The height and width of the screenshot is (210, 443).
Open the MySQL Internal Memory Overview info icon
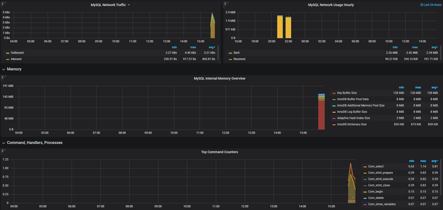pyautogui.click(x=2, y=77)
